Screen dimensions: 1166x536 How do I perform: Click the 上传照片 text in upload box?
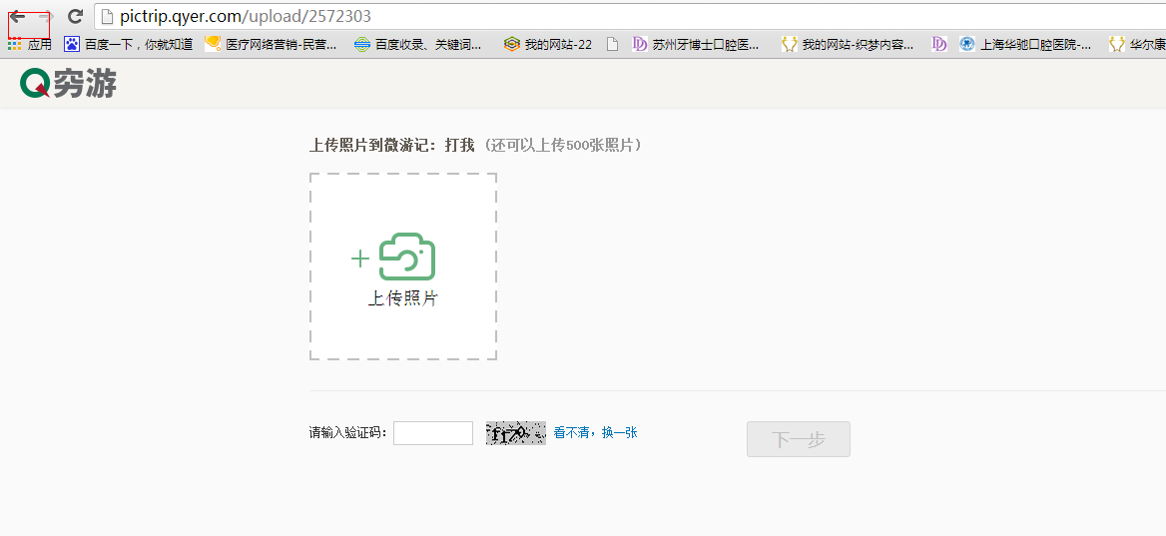point(403,298)
